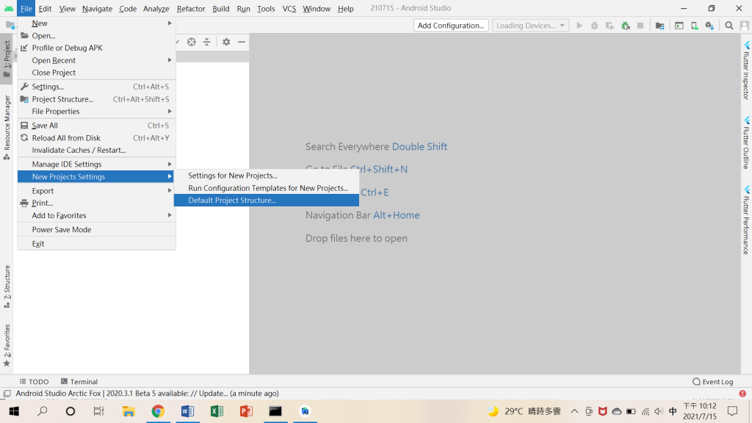Open the Windows notification center icon
The height and width of the screenshot is (423, 752).
pos(732,411)
